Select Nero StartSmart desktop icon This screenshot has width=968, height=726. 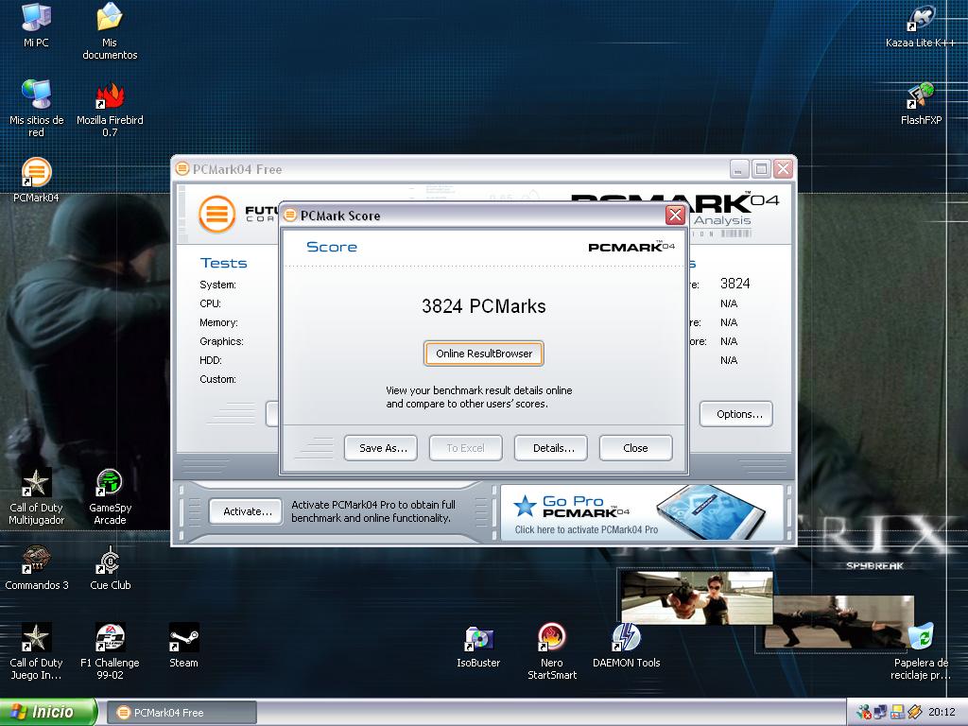click(552, 651)
